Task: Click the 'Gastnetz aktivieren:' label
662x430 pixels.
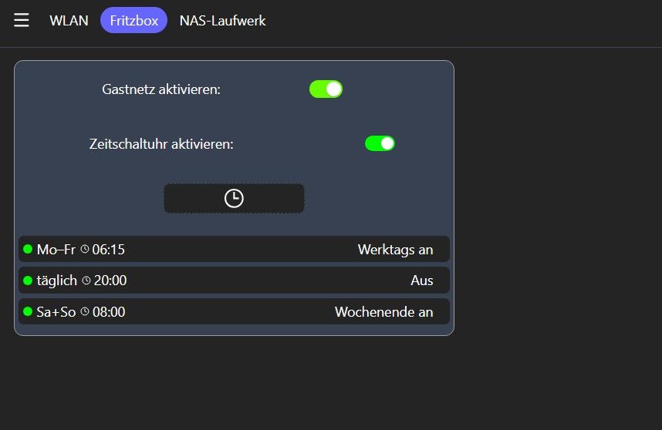Action: coord(161,89)
